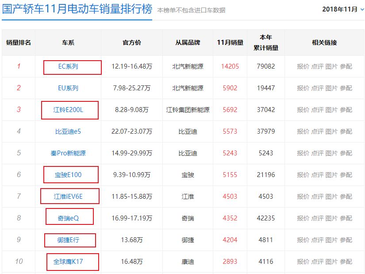Open the 全球鹰K17 car series link

pyautogui.click(x=68, y=262)
